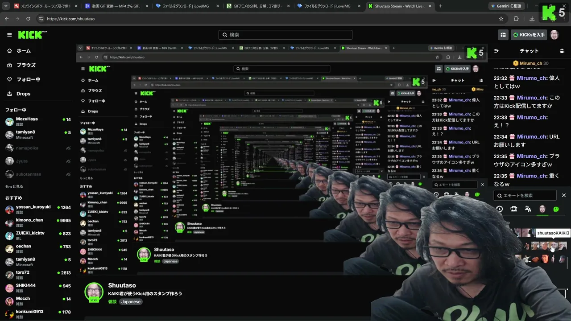Open the namapolka channel in sidebar
The image size is (571, 321).
38,148
